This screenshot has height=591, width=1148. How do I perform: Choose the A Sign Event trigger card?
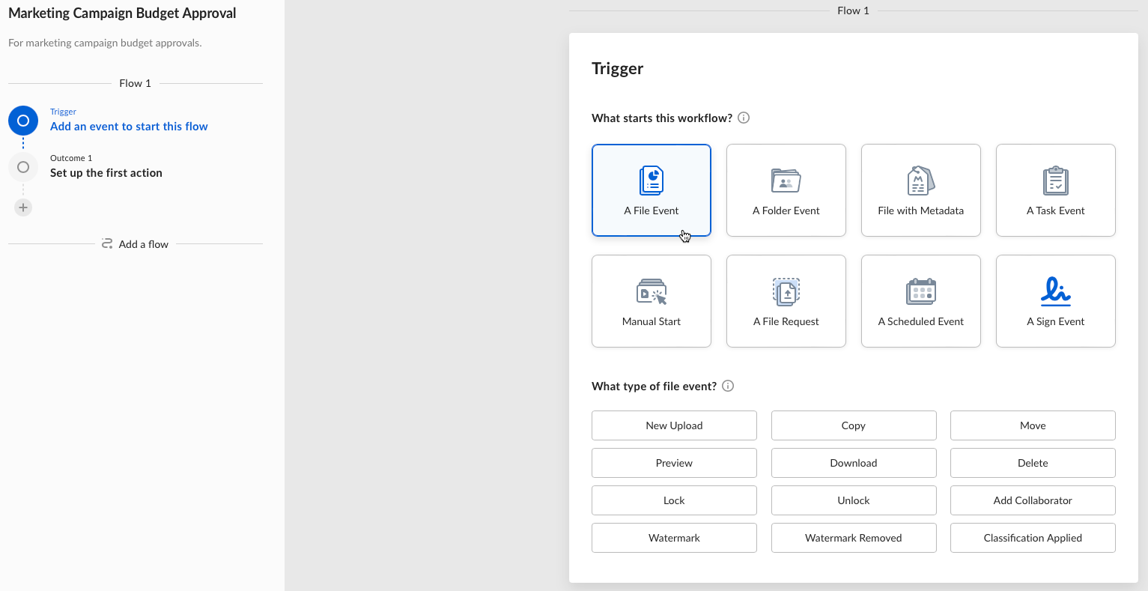pyautogui.click(x=1056, y=301)
